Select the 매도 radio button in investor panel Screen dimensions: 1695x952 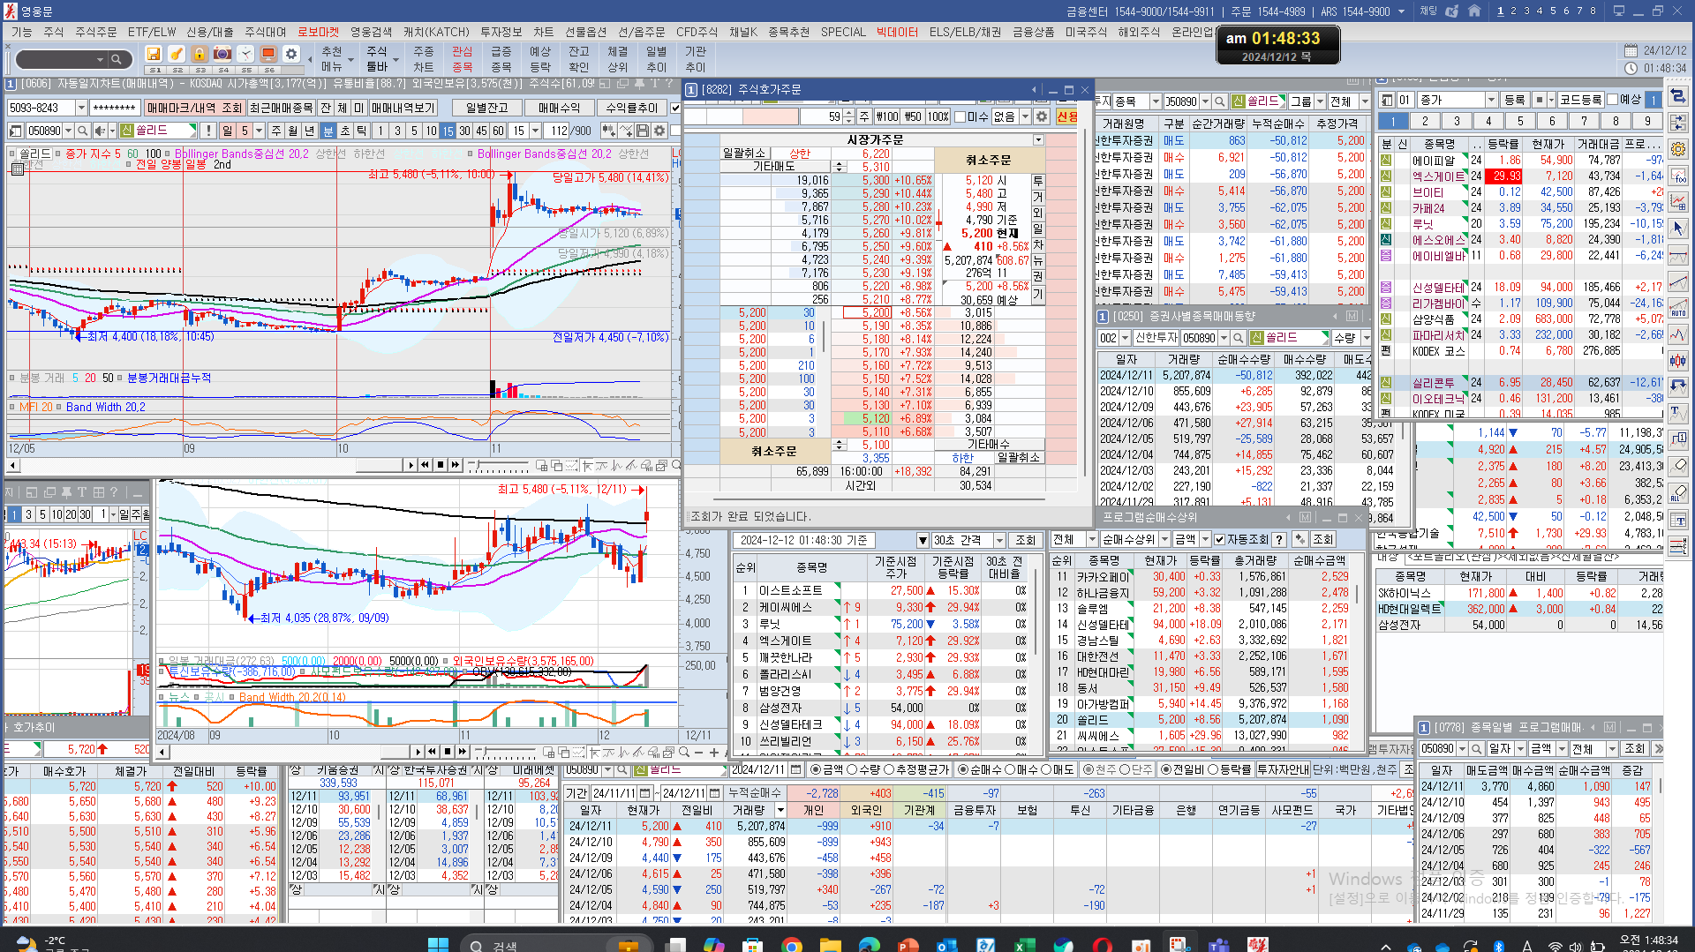pyautogui.click(x=1046, y=769)
